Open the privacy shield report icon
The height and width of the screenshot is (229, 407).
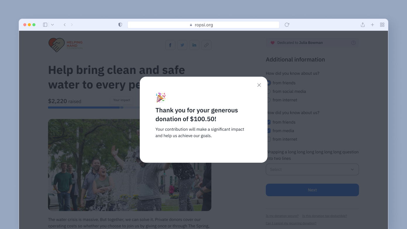(x=120, y=25)
